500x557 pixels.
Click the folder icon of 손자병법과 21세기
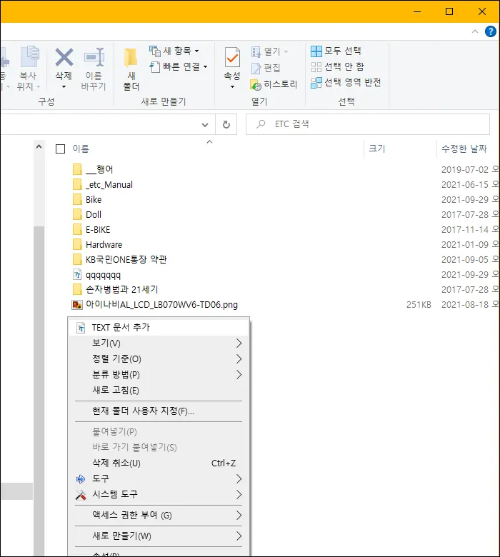coord(77,289)
